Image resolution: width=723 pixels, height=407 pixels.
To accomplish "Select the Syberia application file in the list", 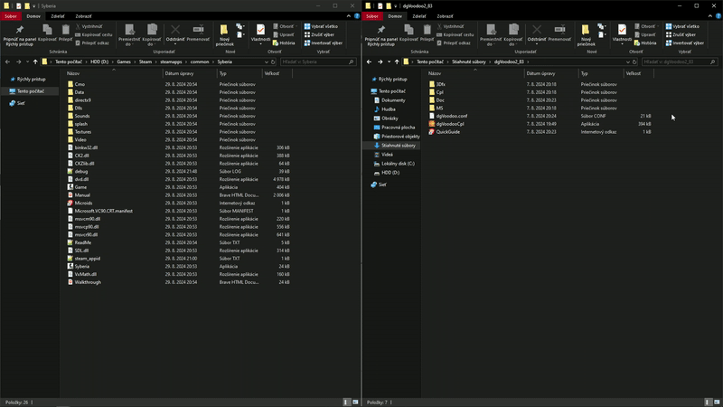I will [82, 267].
